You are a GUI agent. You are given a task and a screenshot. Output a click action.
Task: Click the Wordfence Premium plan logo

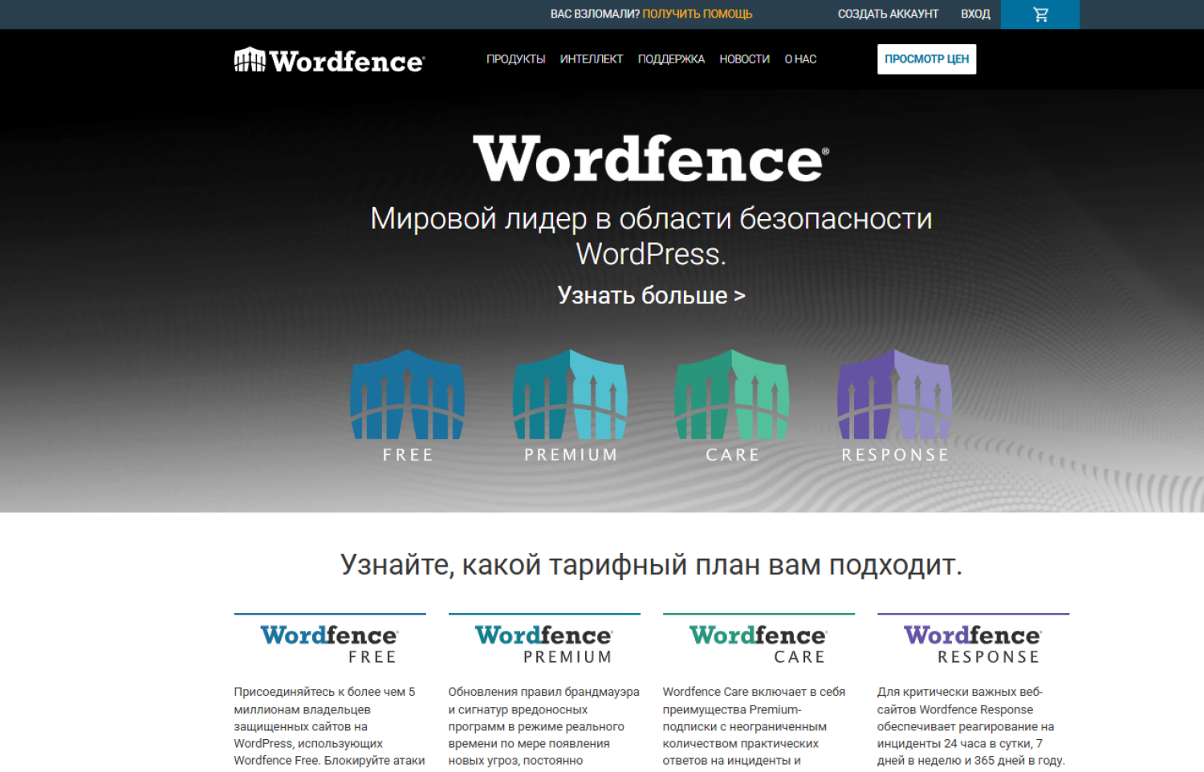(544, 644)
